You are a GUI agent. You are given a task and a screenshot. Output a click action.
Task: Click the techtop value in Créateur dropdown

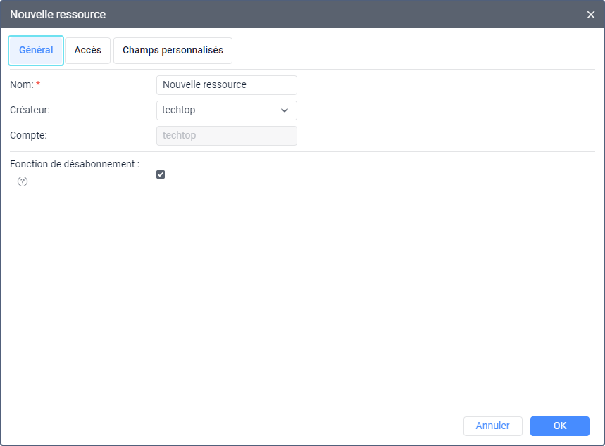point(179,110)
